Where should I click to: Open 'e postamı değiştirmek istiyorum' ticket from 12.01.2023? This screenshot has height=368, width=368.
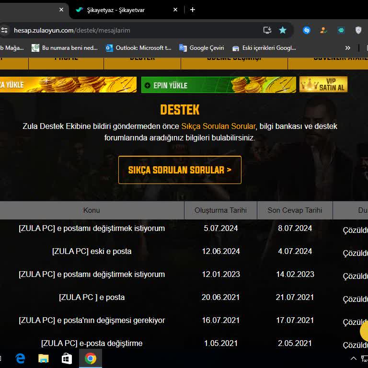(x=92, y=275)
